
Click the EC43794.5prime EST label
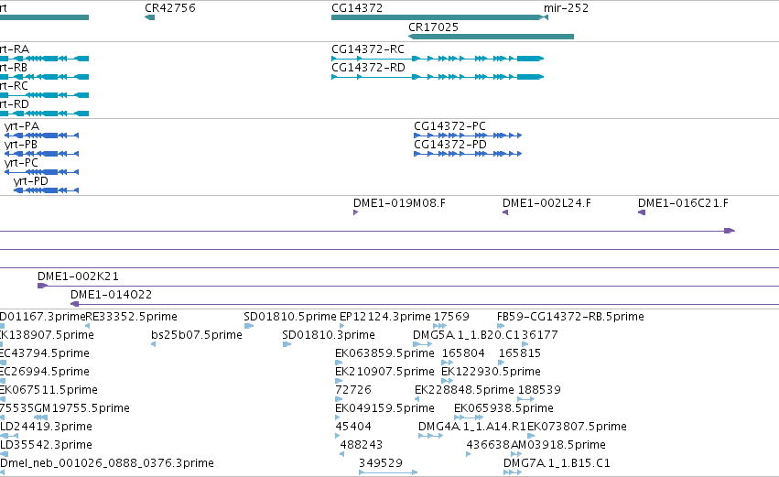[45, 353]
